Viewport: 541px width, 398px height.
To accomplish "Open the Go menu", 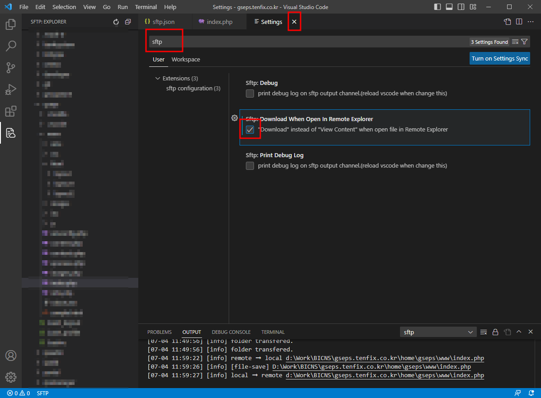I will click(107, 7).
